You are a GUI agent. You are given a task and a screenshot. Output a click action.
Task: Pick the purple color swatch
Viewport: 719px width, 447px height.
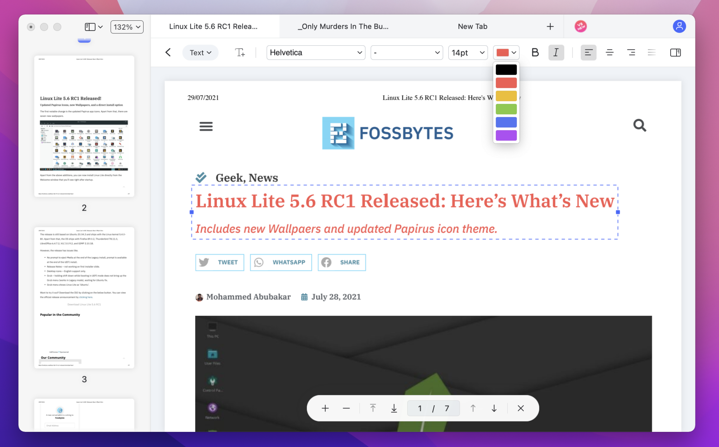point(506,135)
